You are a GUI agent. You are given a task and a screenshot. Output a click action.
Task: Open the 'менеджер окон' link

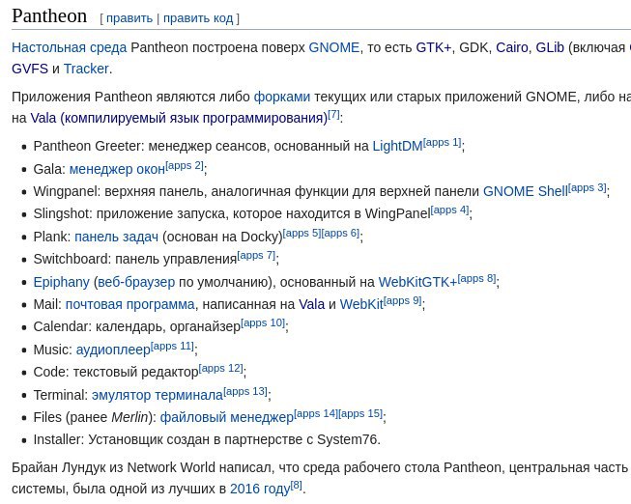pos(117,169)
